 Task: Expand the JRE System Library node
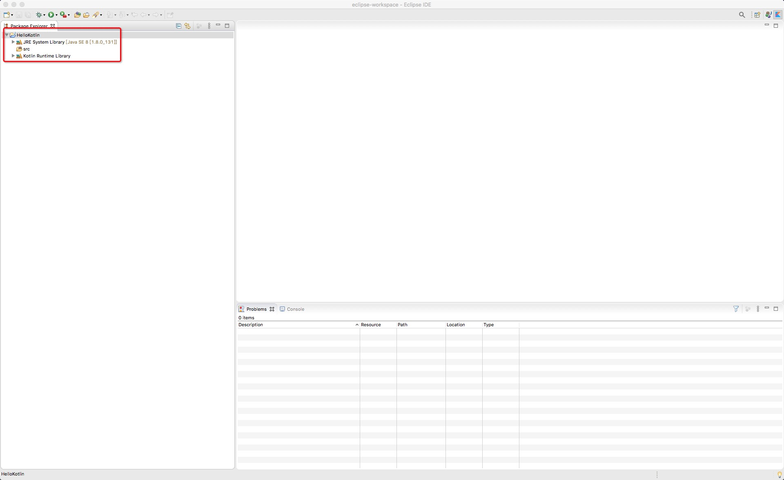(13, 42)
